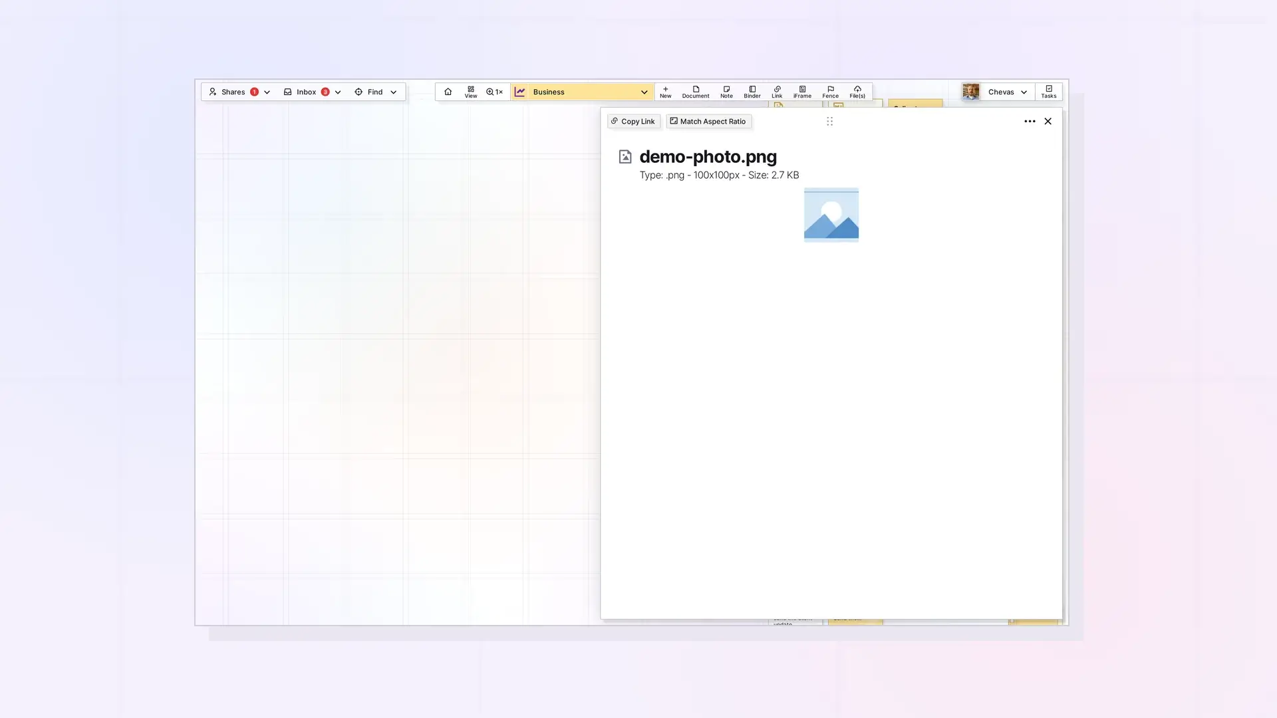The width and height of the screenshot is (1277, 718).
Task: Insert an iFrame from toolbar
Action: pyautogui.click(x=802, y=92)
